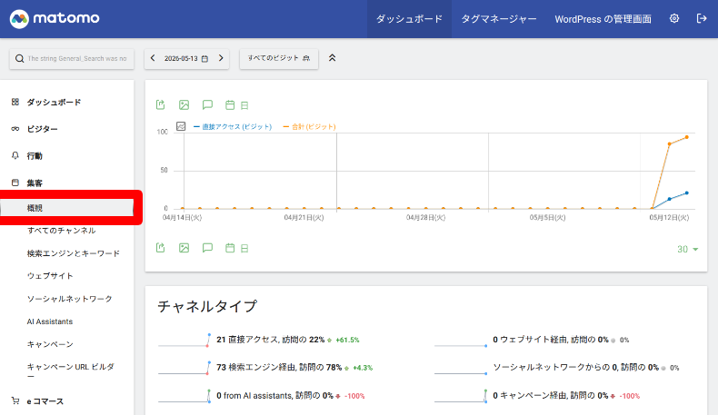
Task: Open すべてのビジット segment selector
Action: coord(279,58)
